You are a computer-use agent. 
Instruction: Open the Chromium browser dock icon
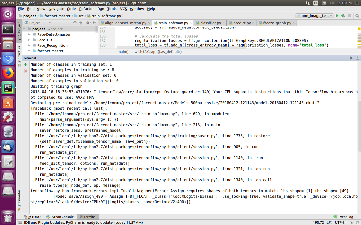click(8, 58)
